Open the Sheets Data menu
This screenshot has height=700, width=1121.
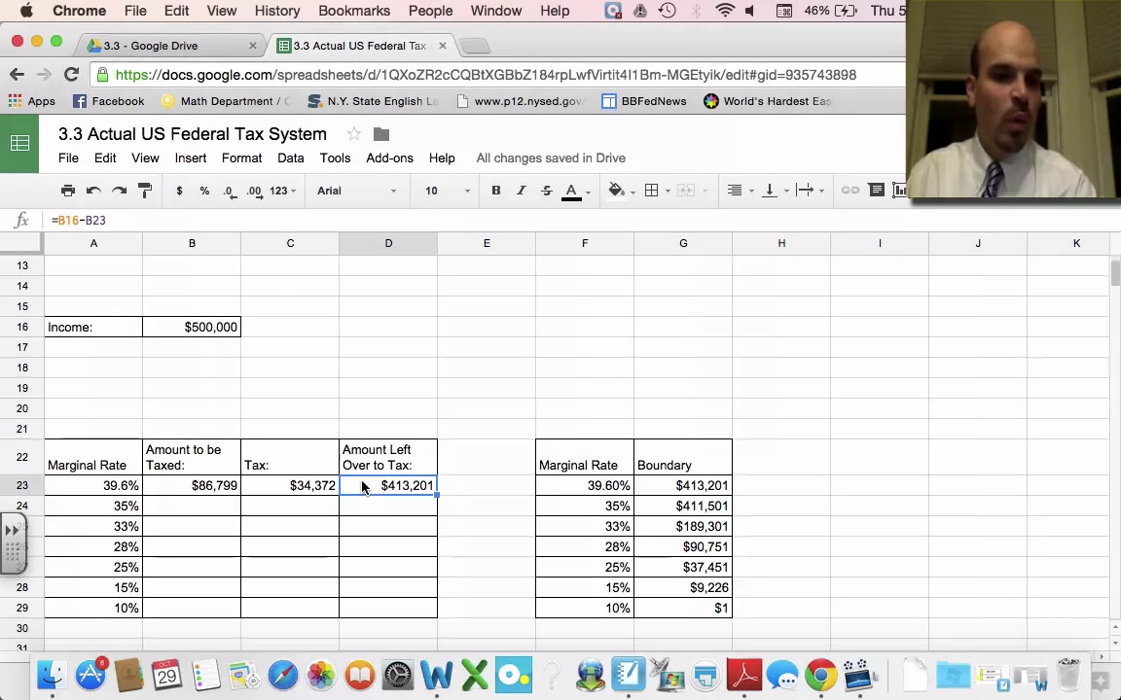point(290,157)
